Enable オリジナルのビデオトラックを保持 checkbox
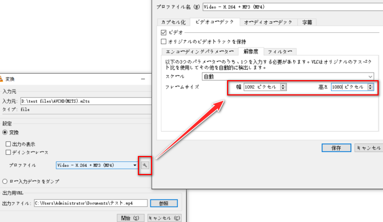This screenshot has width=383, height=222. pos(164,41)
